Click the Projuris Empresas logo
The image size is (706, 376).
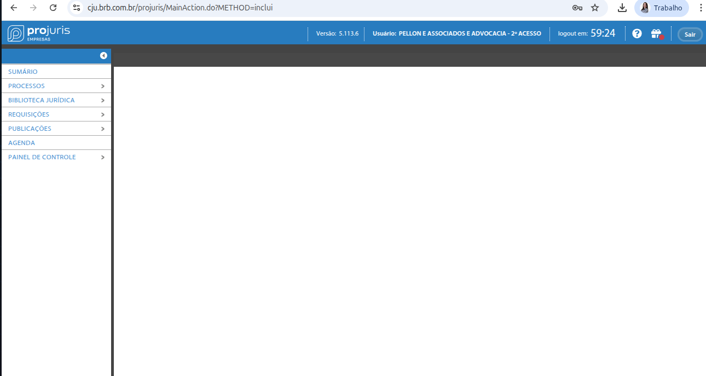pos(39,33)
